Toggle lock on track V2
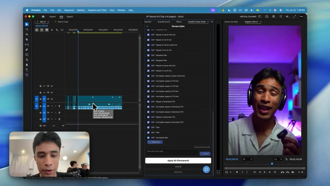The width and height of the screenshot is (330, 186). coord(40,92)
